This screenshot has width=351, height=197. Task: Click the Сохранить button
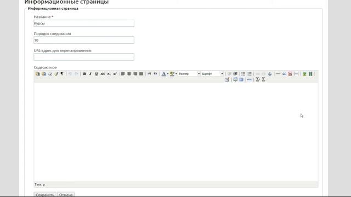point(45,195)
